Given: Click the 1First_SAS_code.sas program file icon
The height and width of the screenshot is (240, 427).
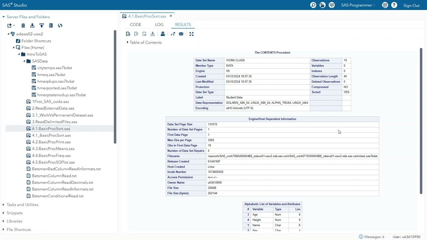Looking at the screenshot, I should (x=28, y=101).
